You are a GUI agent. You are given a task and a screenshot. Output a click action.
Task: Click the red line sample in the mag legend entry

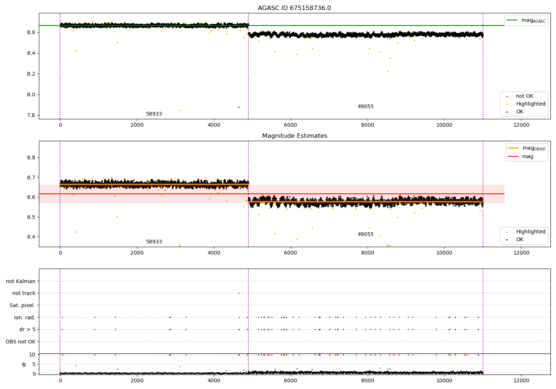pyautogui.click(x=513, y=157)
